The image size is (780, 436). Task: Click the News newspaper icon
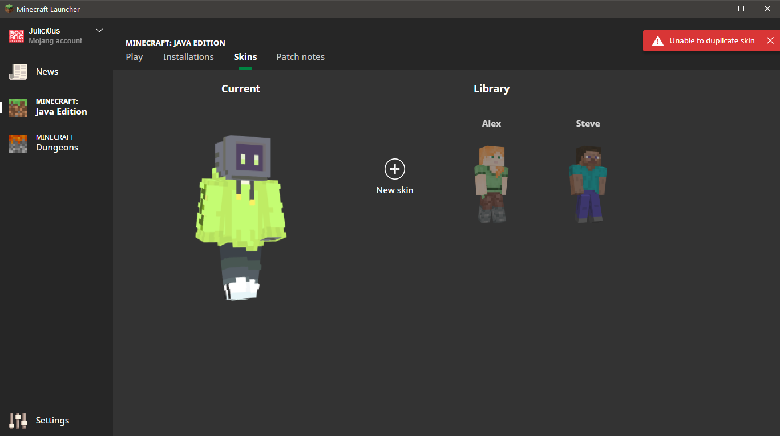point(18,72)
